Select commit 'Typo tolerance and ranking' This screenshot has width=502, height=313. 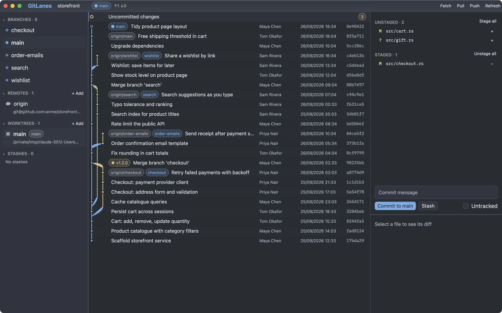[229, 104]
